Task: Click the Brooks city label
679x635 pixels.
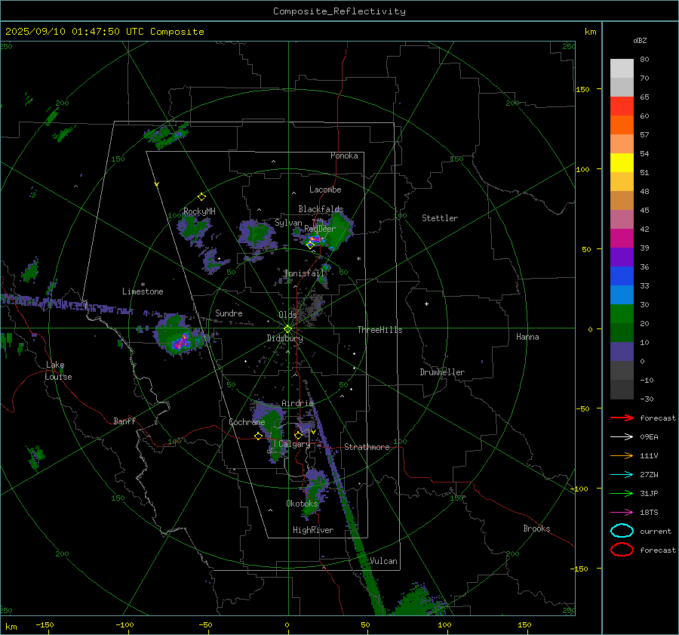Action: [x=536, y=529]
